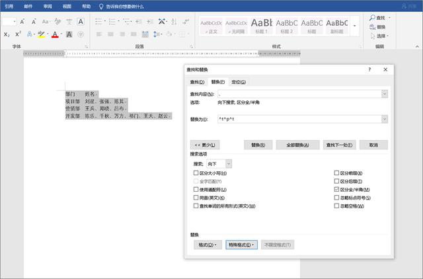Switch to the Find tab in dialog
423x279 pixels.
coord(197,82)
